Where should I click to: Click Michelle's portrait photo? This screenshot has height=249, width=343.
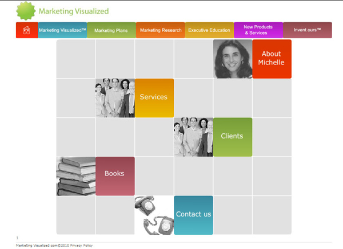tap(233, 59)
